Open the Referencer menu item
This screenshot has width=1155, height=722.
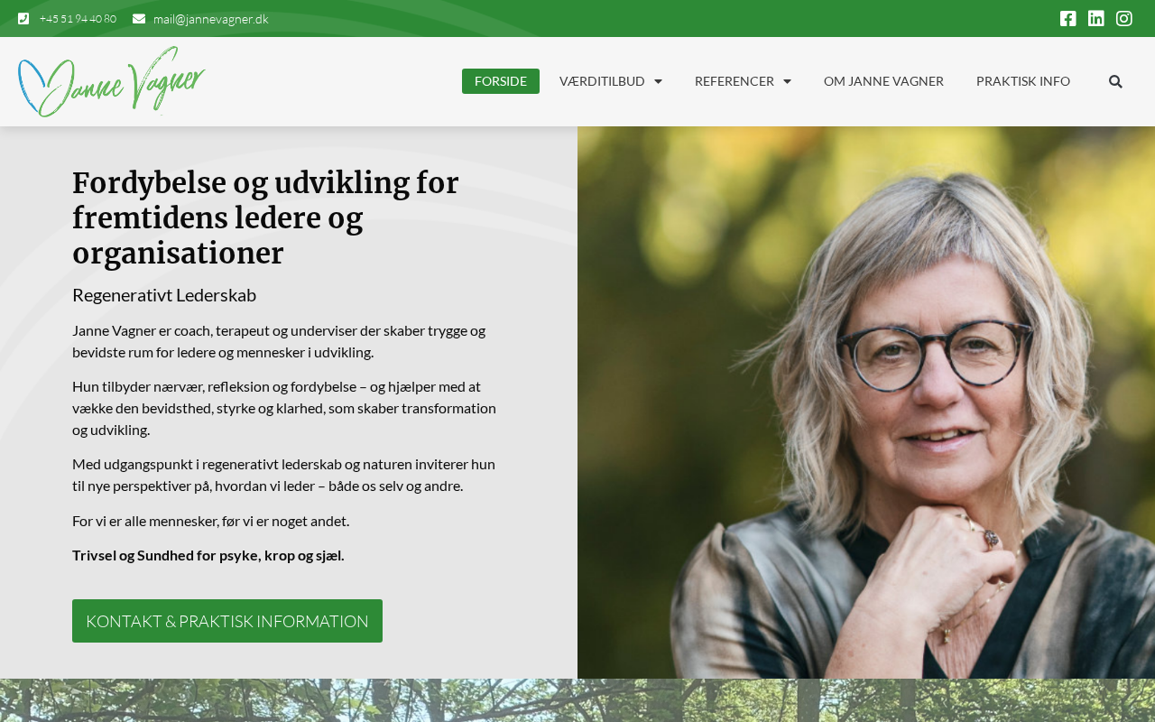[x=734, y=81]
